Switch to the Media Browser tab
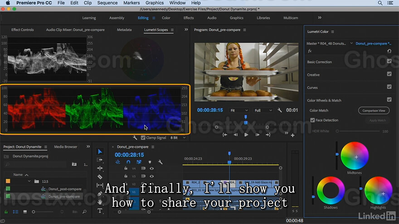Image resolution: width=399 pixels, height=224 pixels. tap(66, 147)
